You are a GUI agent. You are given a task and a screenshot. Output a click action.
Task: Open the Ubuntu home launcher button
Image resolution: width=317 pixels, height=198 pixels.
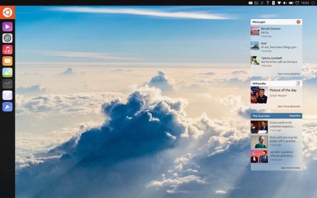click(x=7, y=12)
